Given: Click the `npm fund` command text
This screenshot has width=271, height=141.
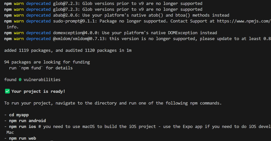Looking at the screenshot, I should tap(30, 68).
